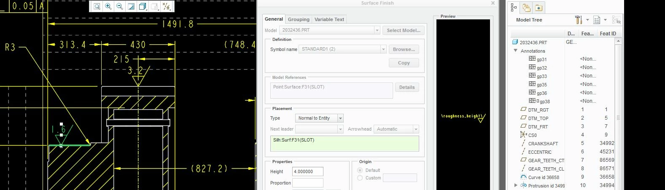Click the Custom origin input field

click(400, 178)
